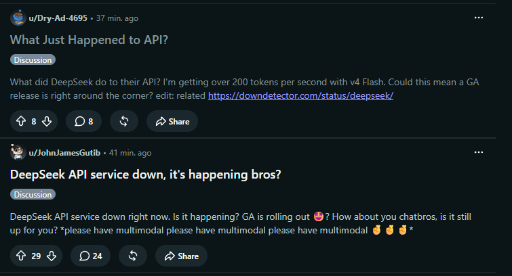The height and width of the screenshot is (276, 512).
Task: Downvote the 'What Just Happened to API?' post
Action: coord(47,121)
